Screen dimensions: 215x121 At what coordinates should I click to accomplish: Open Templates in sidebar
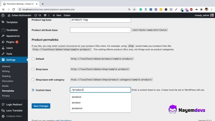point(12,22)
